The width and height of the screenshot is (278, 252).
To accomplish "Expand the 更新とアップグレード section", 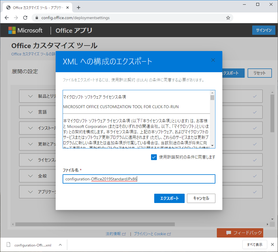I will coord(30,144).
